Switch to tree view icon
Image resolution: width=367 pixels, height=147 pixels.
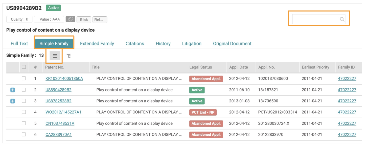68,56
